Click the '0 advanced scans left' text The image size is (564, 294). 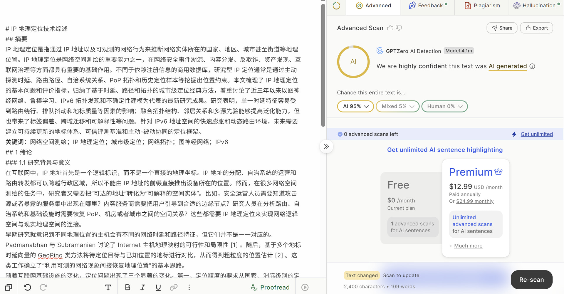[371, 134]
